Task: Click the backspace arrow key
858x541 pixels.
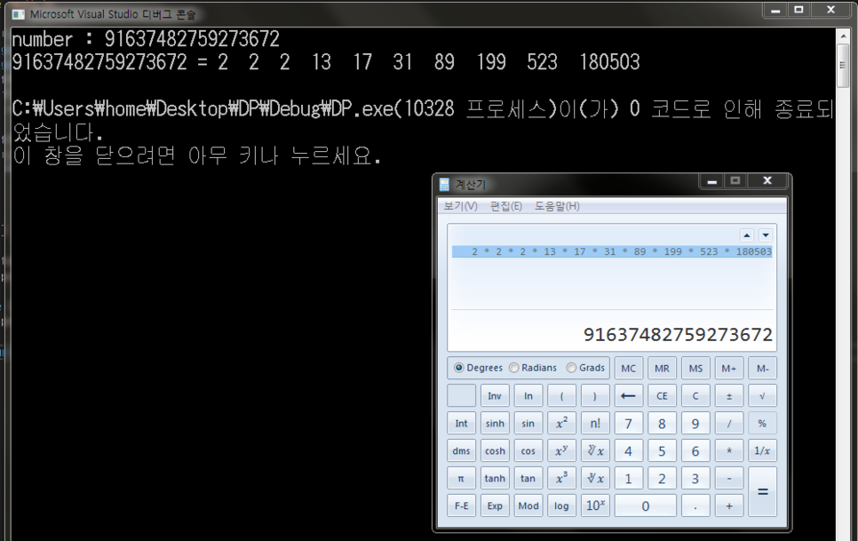Action: pos(628,395)
